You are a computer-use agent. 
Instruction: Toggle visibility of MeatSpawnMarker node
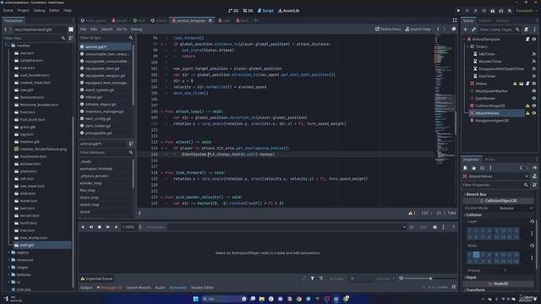pyautogui.click(x=534, y=91)
